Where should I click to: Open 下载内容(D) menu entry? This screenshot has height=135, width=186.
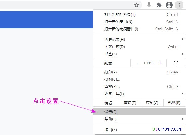140,47
